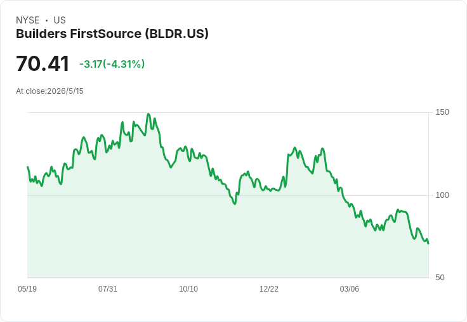This screenshot has height=322, width=467.
Task: Click the 150 price axis label
Action: (442, 112)
